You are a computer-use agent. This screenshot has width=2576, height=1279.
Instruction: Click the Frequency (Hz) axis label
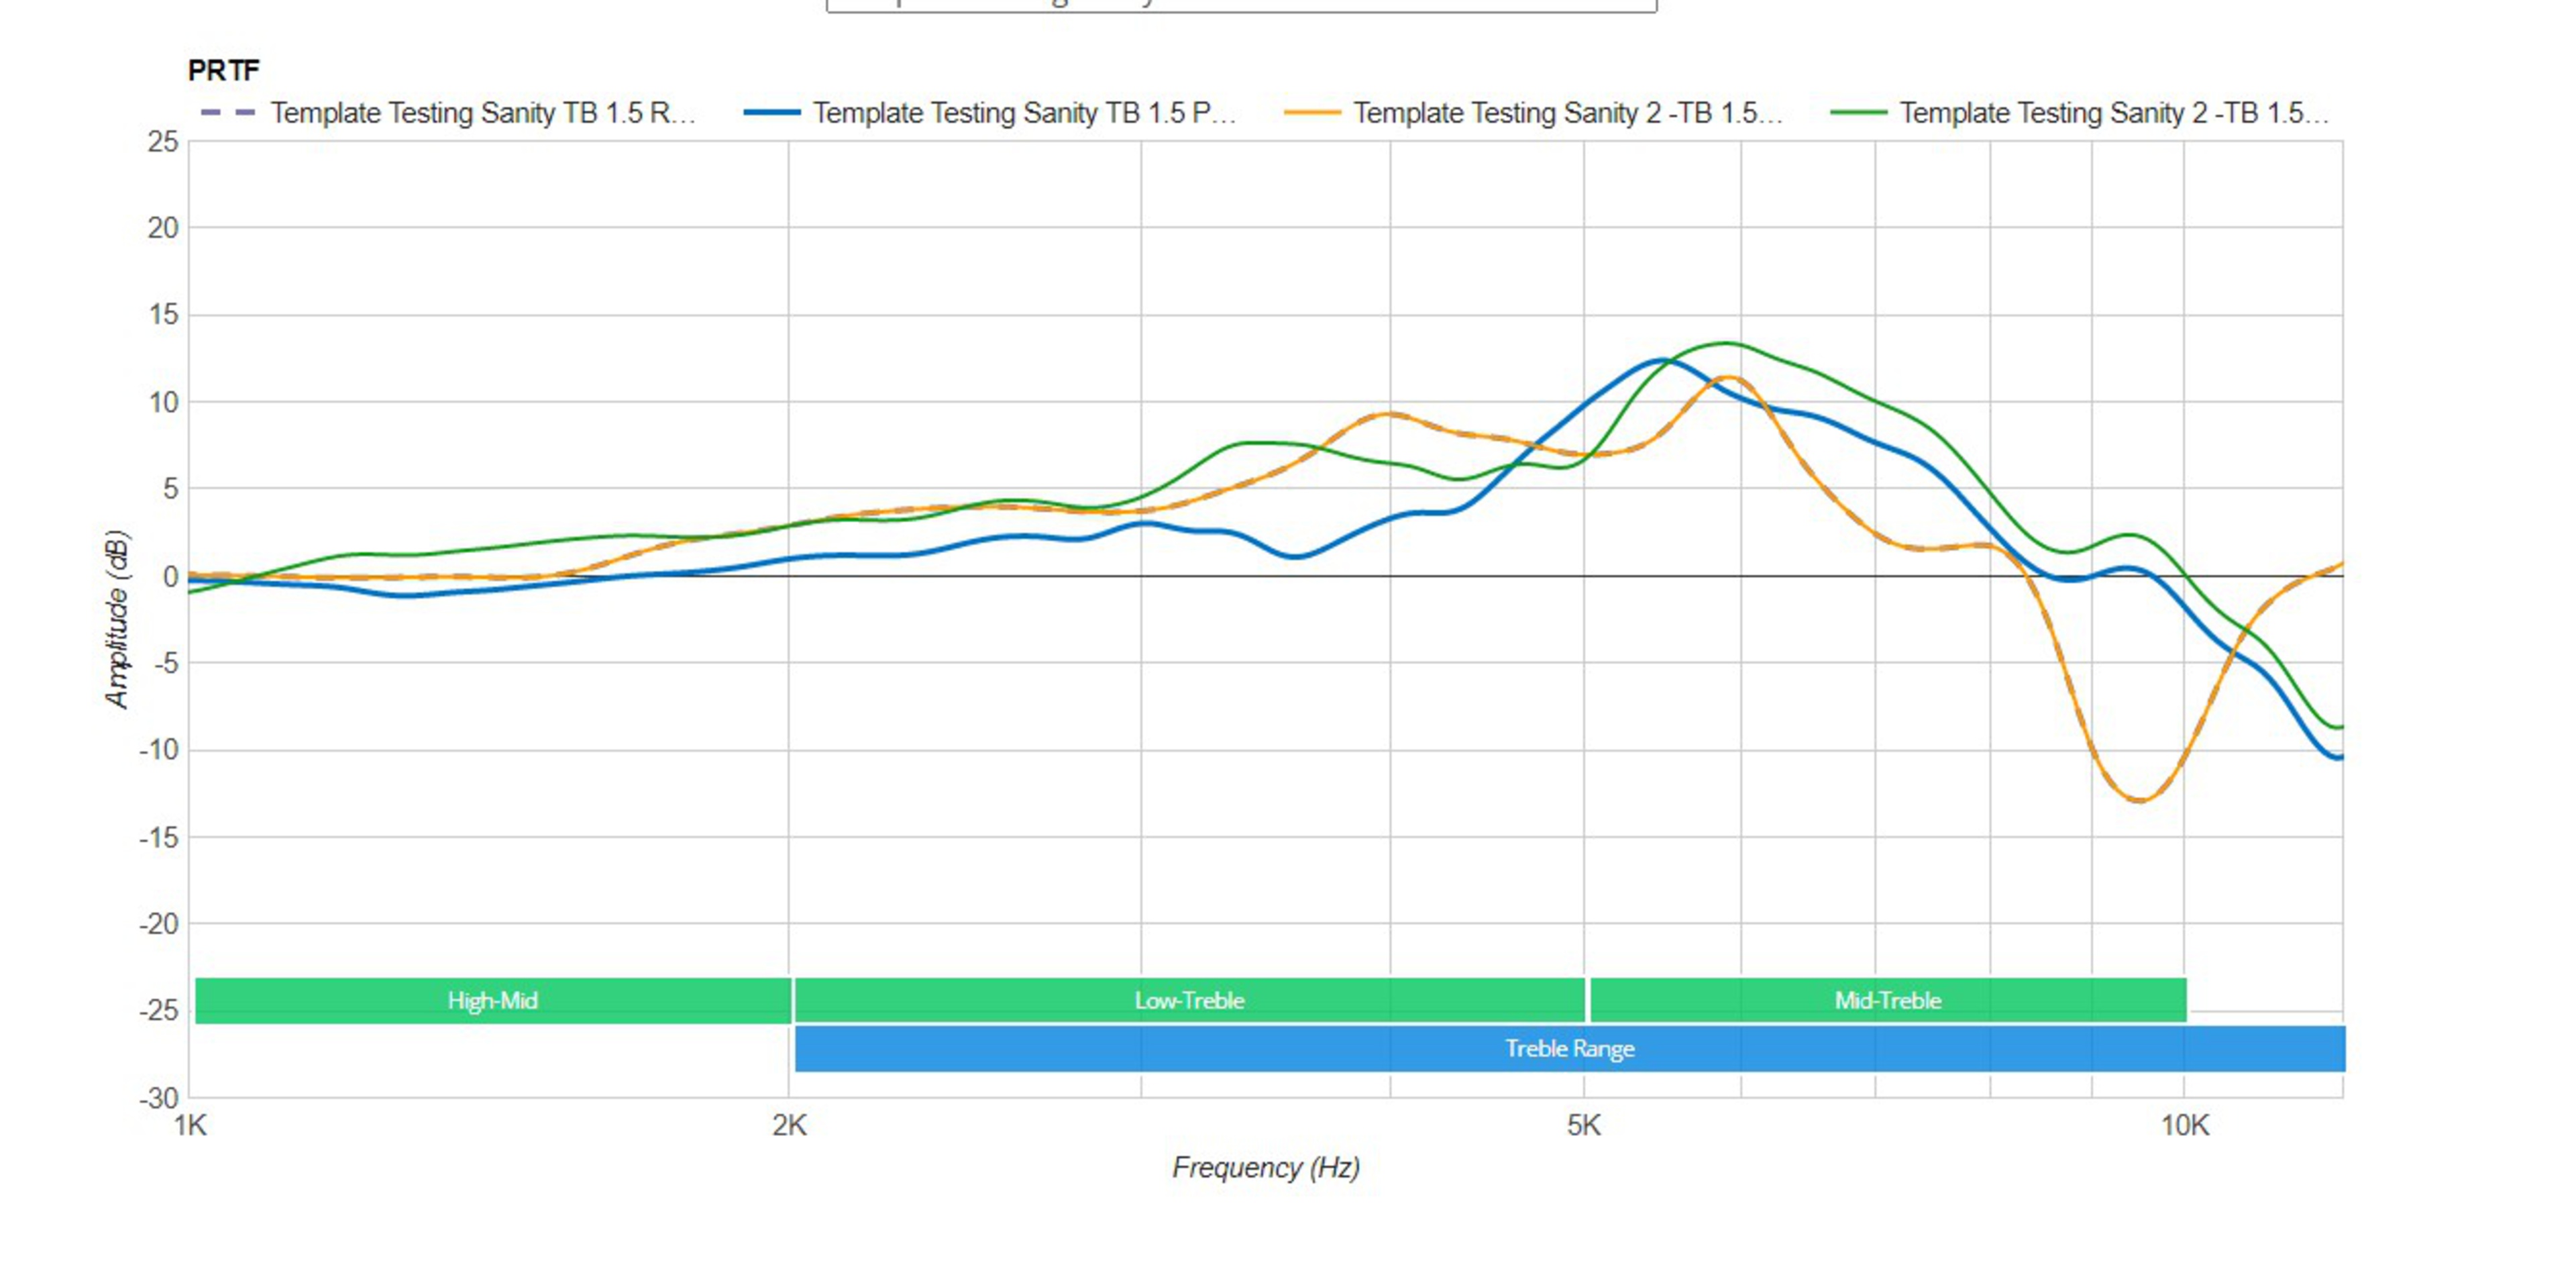[1265, 1167]
